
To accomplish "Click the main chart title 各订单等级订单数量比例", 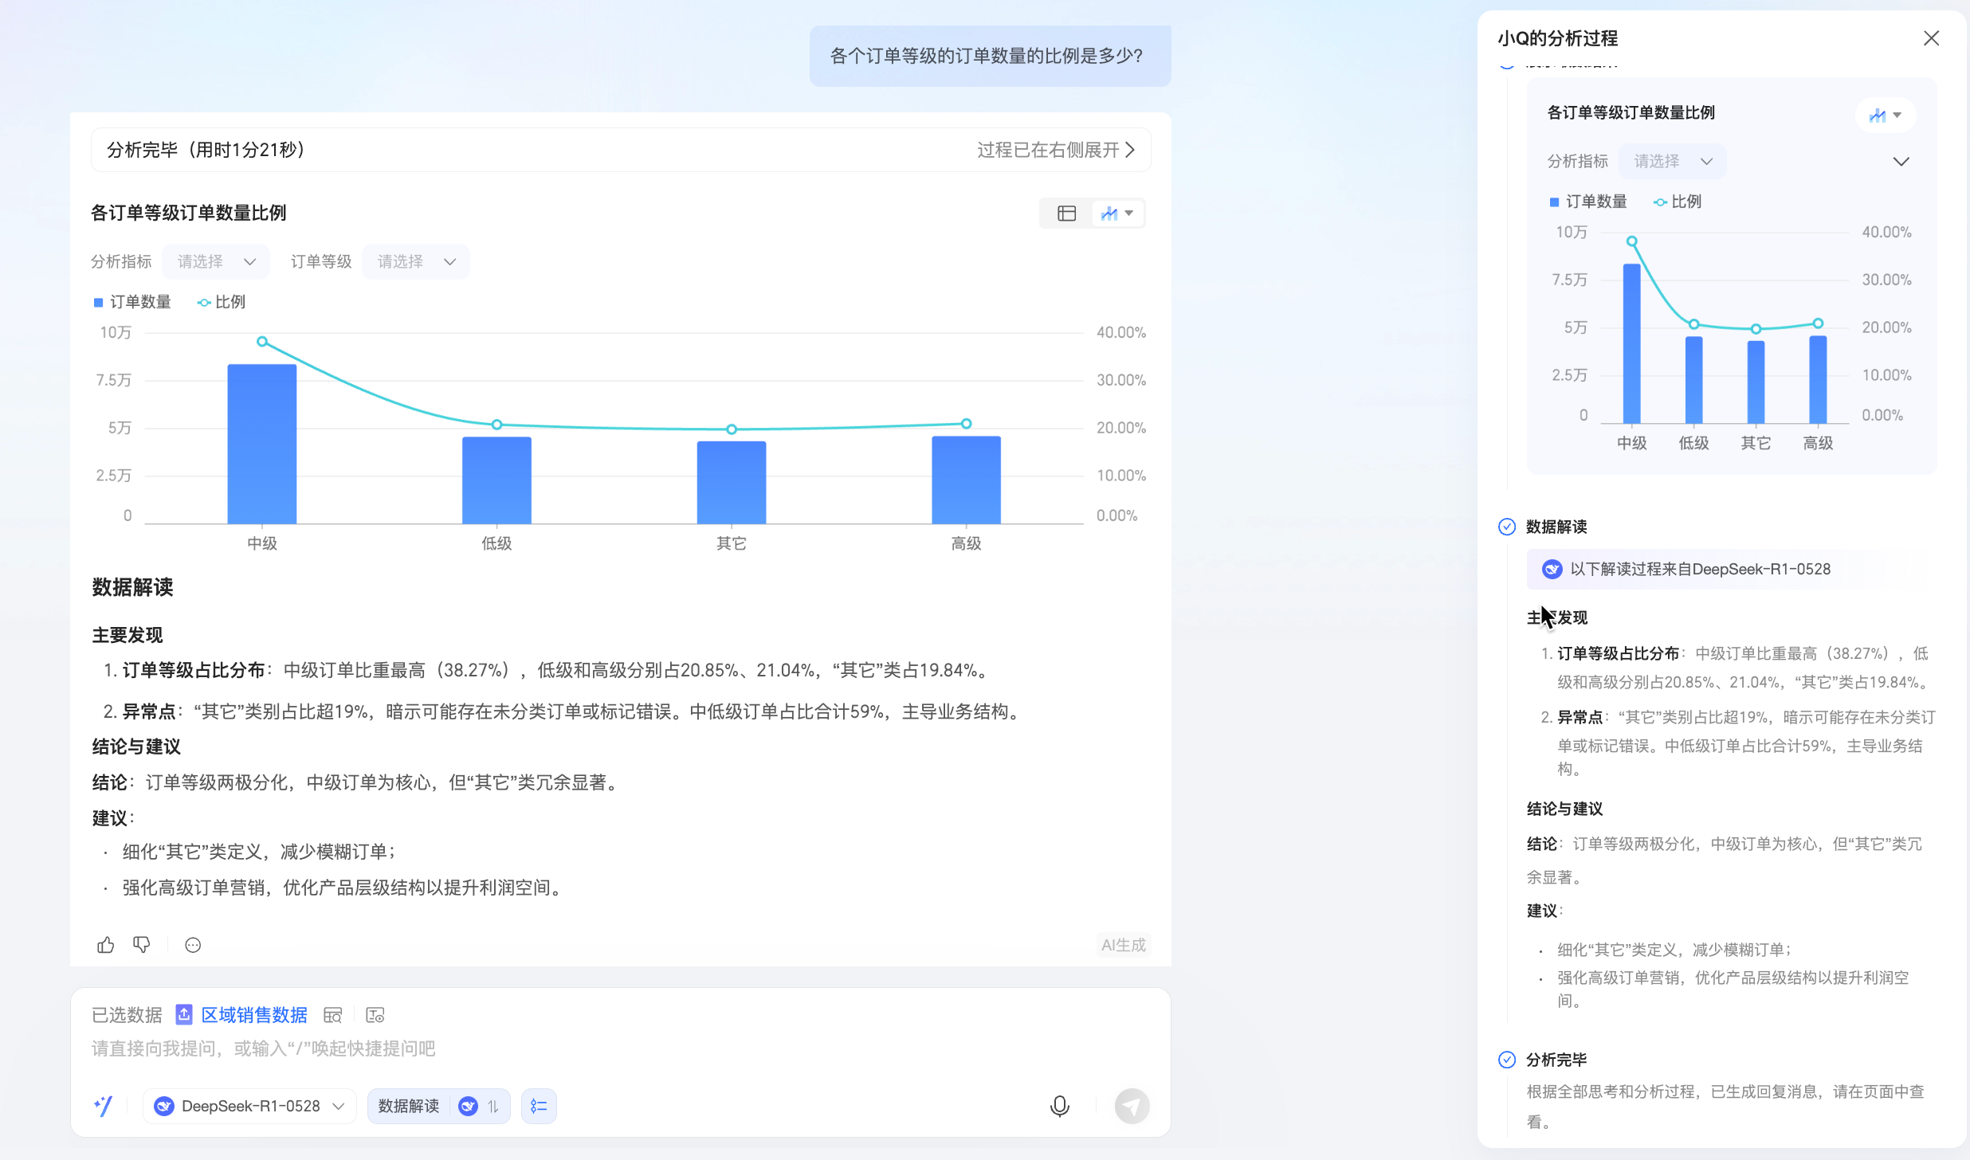I will tap(189, 213).
